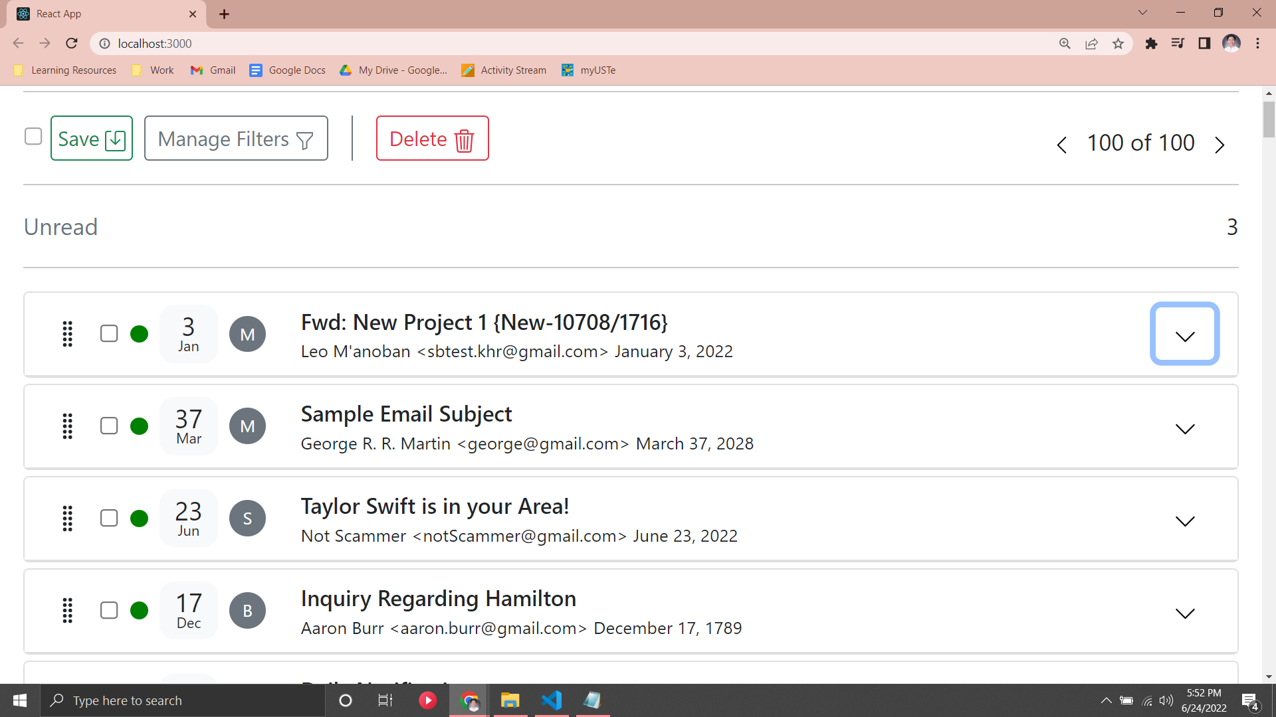Click the drag handle on the Taylor Swift email
This screenshot has width=1276, height=717.
pyautogui.click(x=67, y=518)
